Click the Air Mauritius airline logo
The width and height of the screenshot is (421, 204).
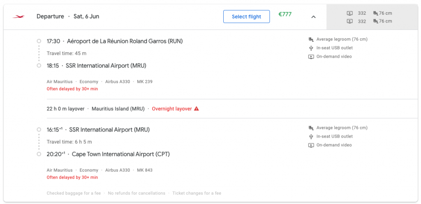(x=19, y=17)
